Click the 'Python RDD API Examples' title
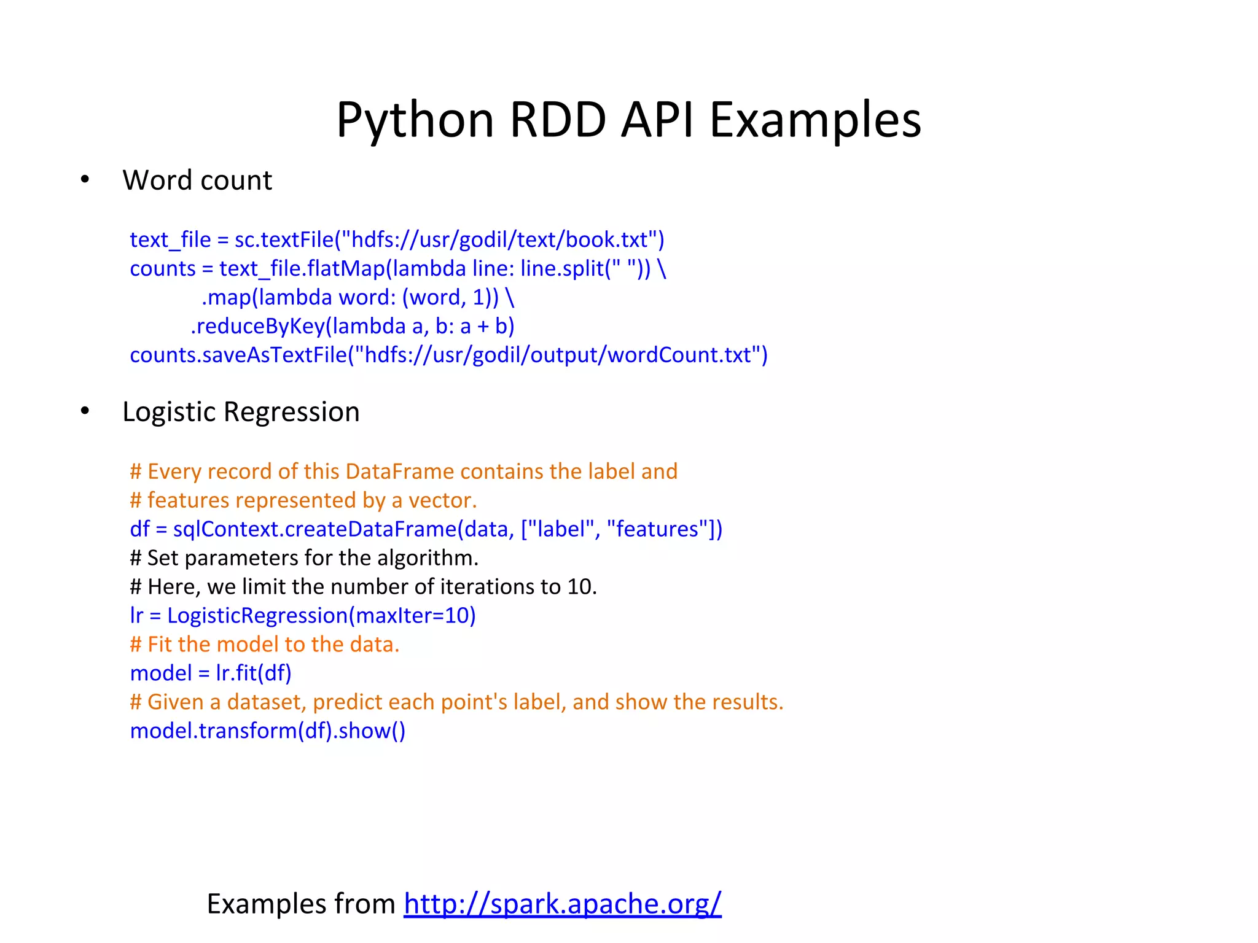 (628, 119)
